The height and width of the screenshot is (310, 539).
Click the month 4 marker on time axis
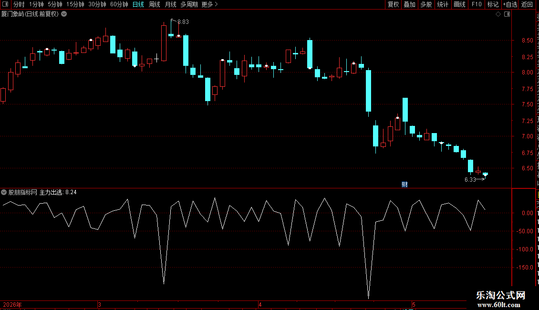pos(260,304)
